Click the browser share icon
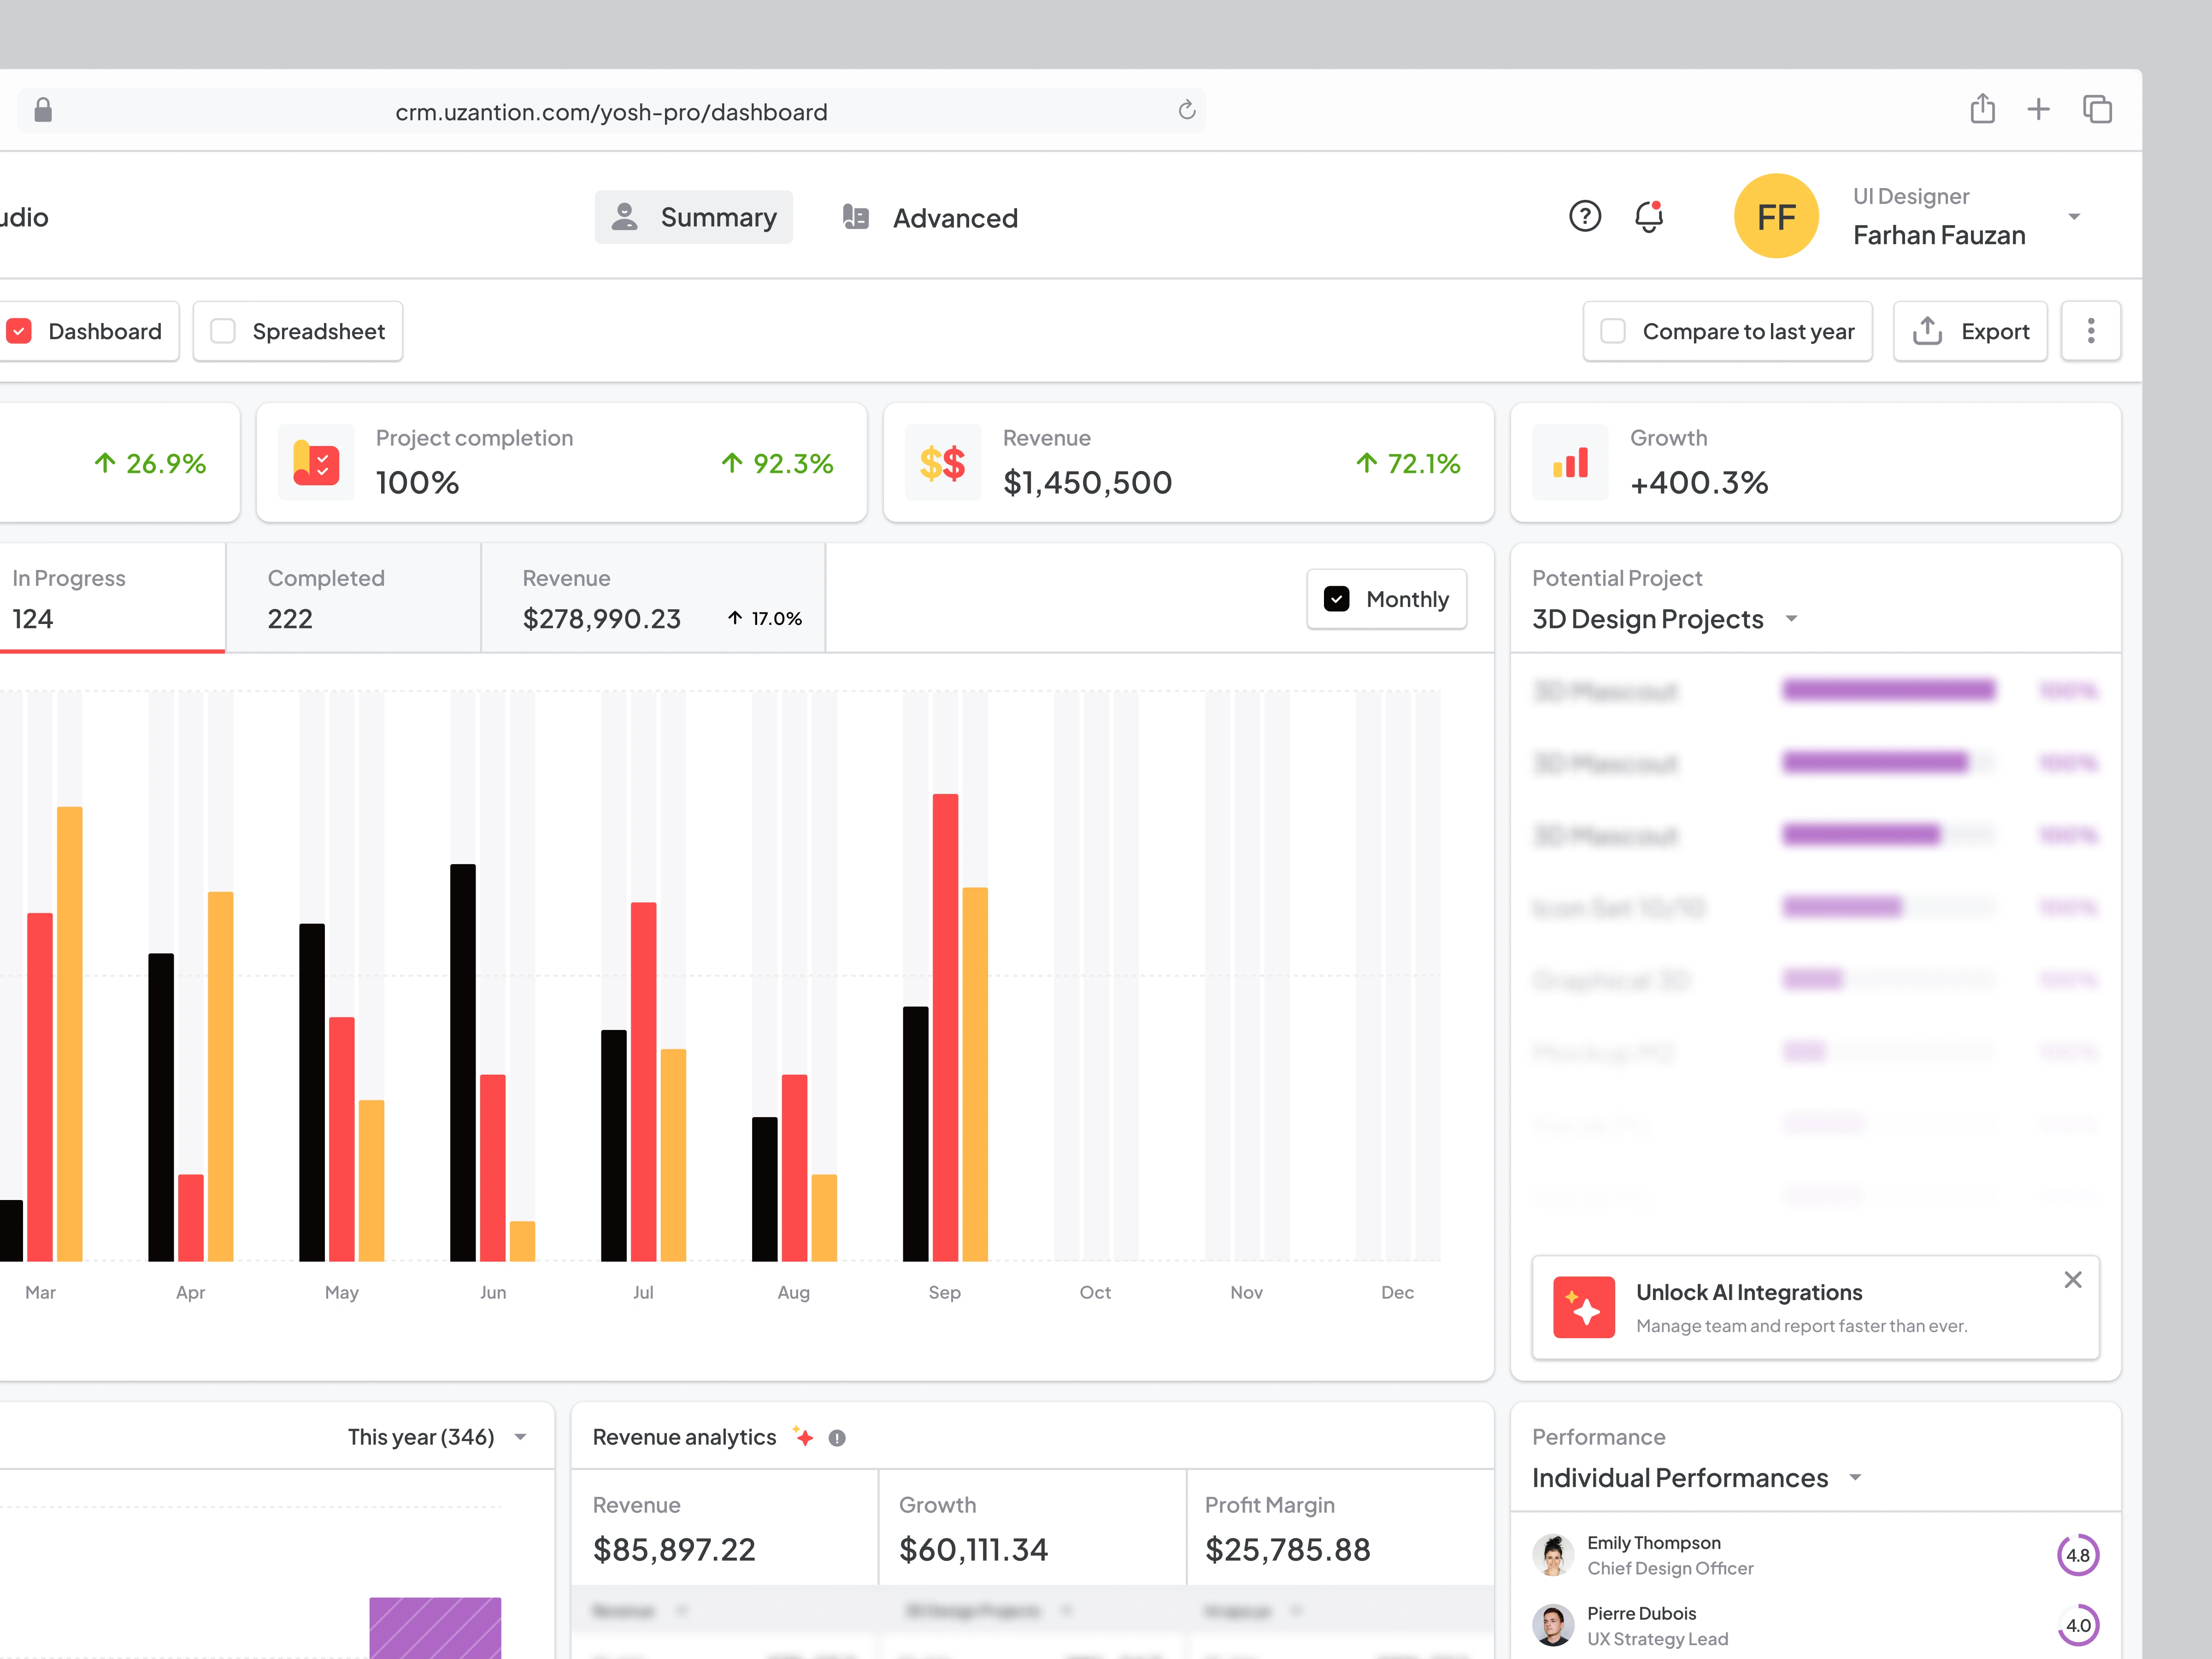Image resolution: width=2212 pixels, height=1659 pixels. pyautogui.click(x=1982, y=109)
